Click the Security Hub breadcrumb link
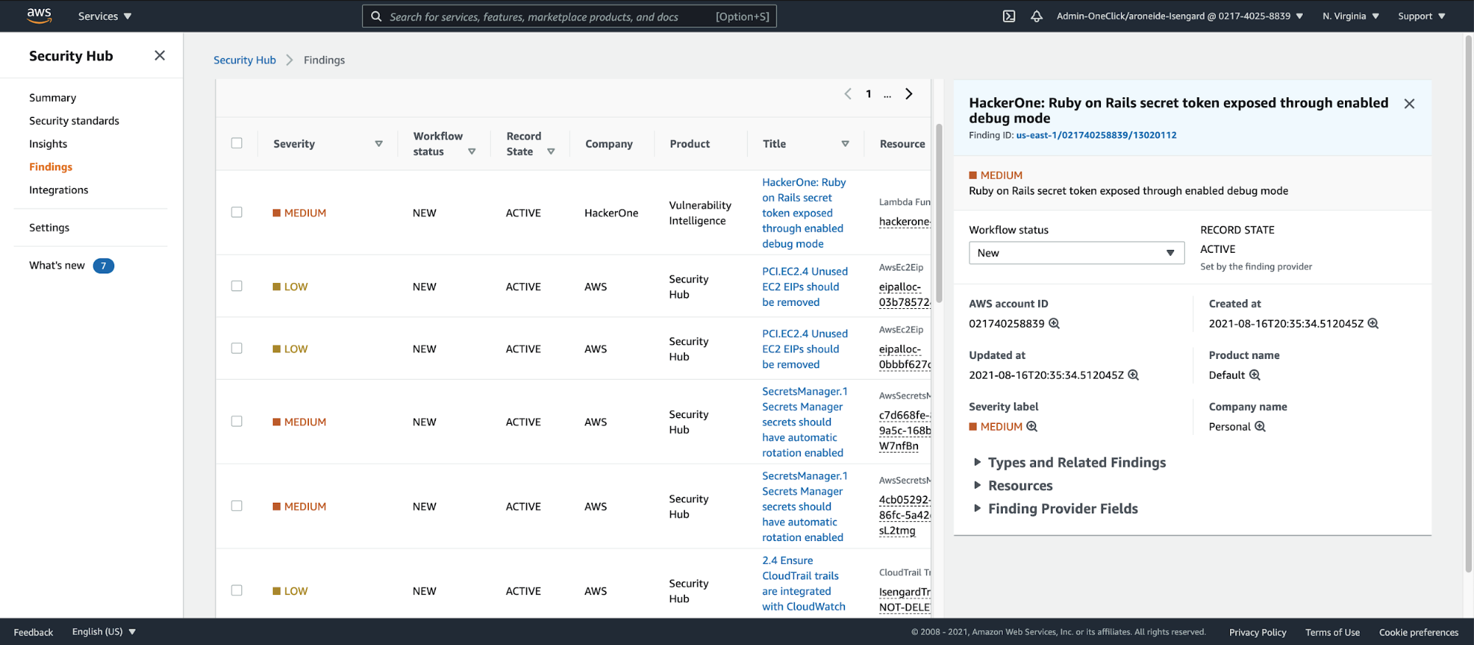The height and width of the screenshot is (645, 1474). 244,60
